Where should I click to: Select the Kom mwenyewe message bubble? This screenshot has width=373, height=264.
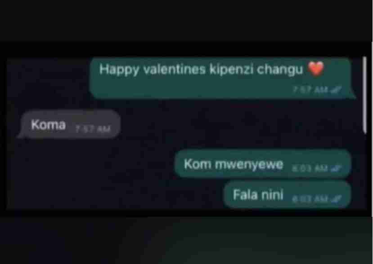click(263, 163)
